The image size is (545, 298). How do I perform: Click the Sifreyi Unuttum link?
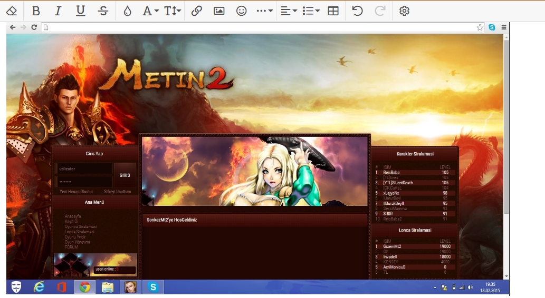tap(118, 192)
